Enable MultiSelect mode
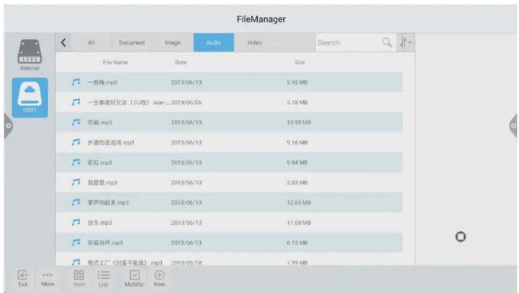The width and height of the screenshot is (519, 293). (x=135, y=278)
